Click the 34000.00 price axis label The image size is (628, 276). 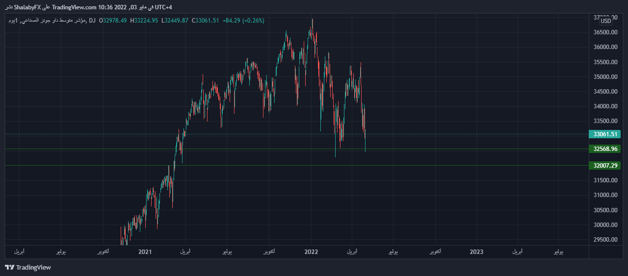click(605, 106)
